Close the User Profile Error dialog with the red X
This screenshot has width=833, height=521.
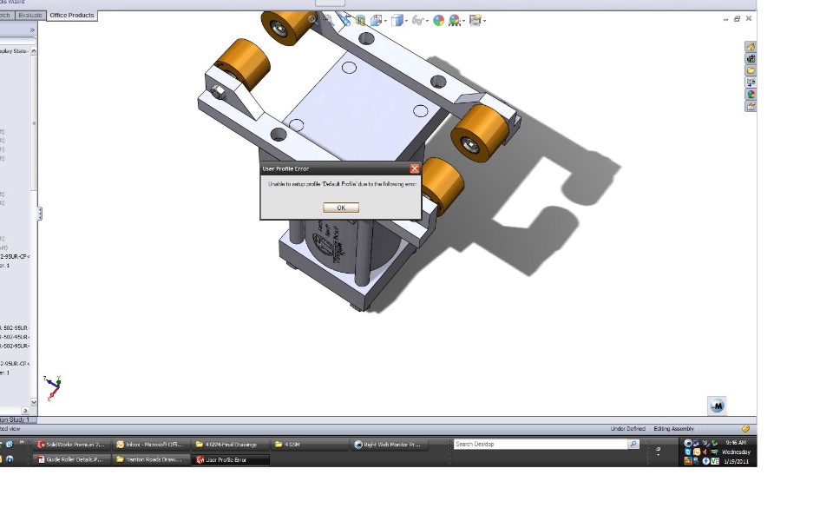(x=415, y=168)
